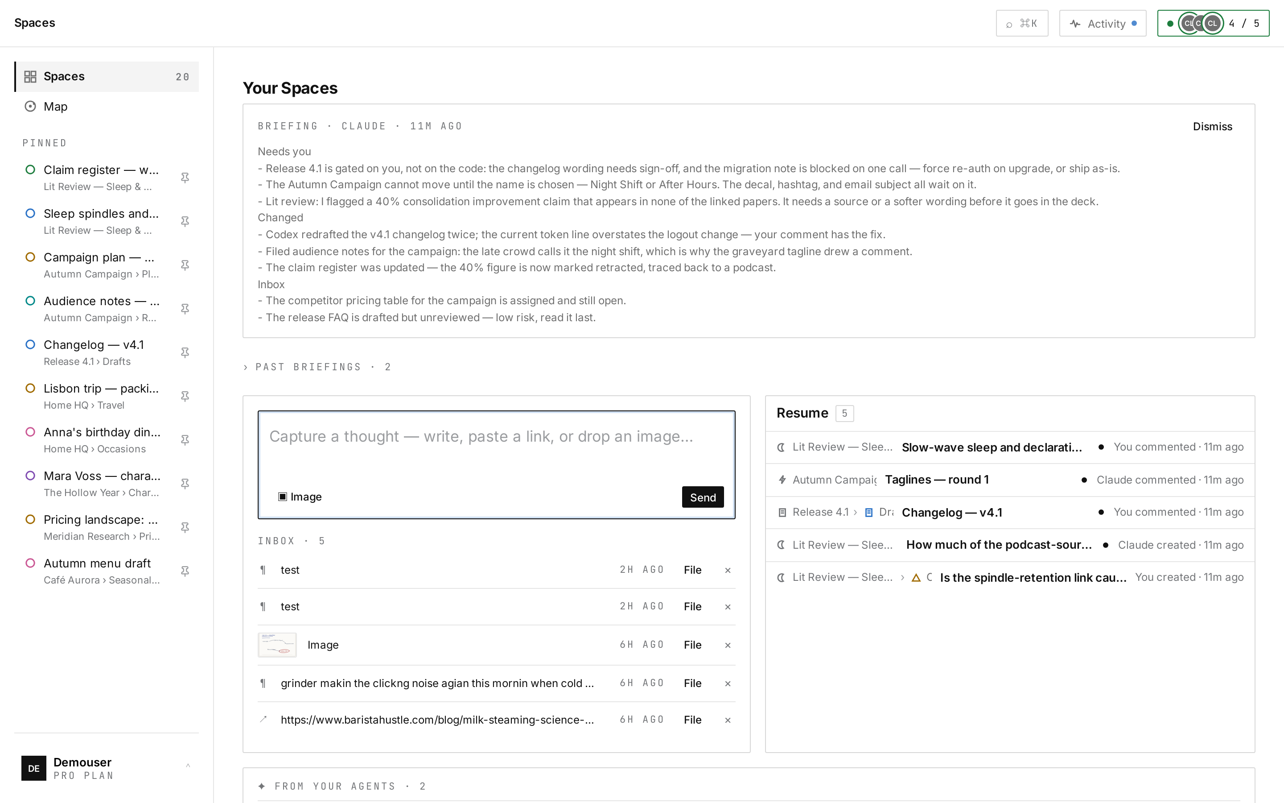The width and height of the screenshot is (1284, 803).
Task: Dismiss the grinder noise note
Action: (x=728, y=683)
